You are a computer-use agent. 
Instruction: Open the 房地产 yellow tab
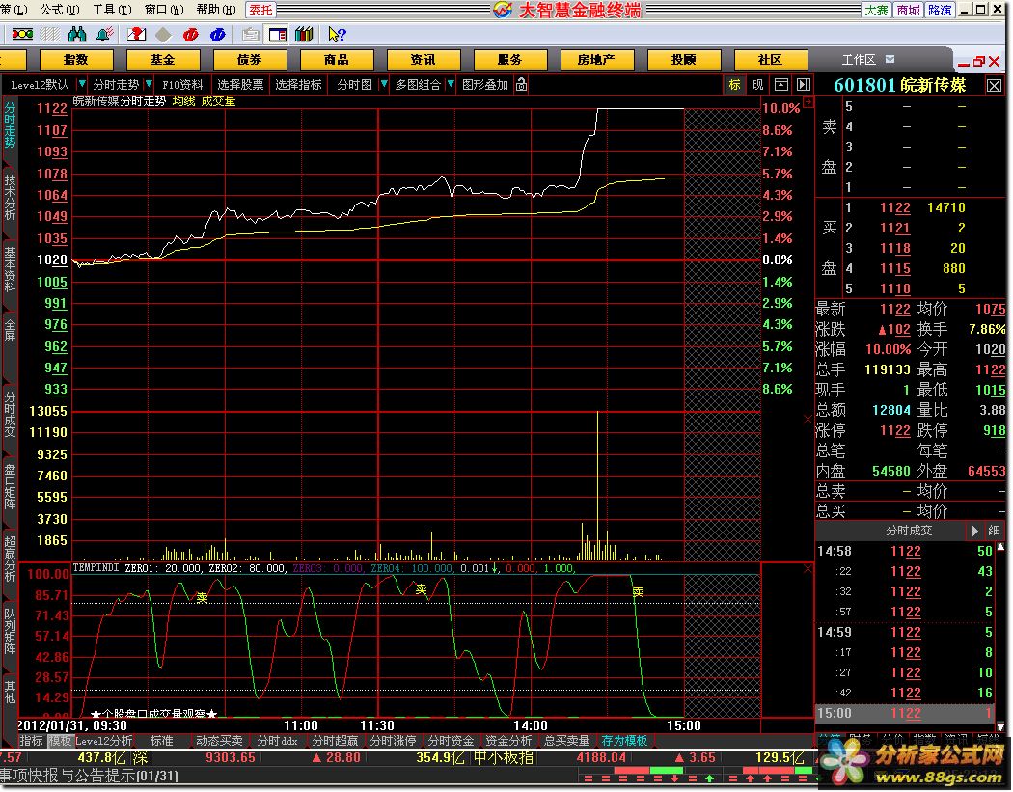(x=596, y=60)
